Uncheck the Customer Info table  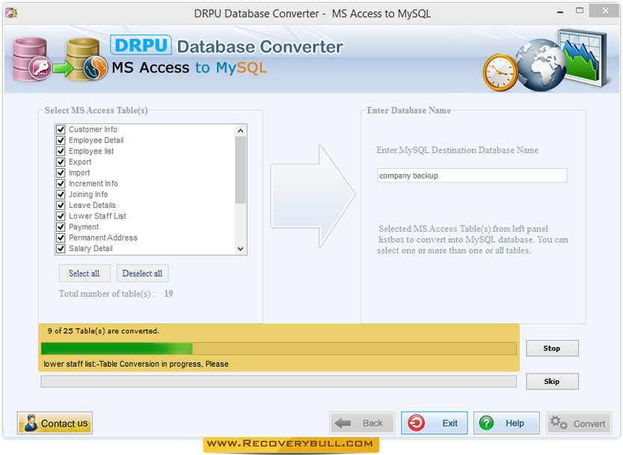pyautogui.click(x=61, y=129)
